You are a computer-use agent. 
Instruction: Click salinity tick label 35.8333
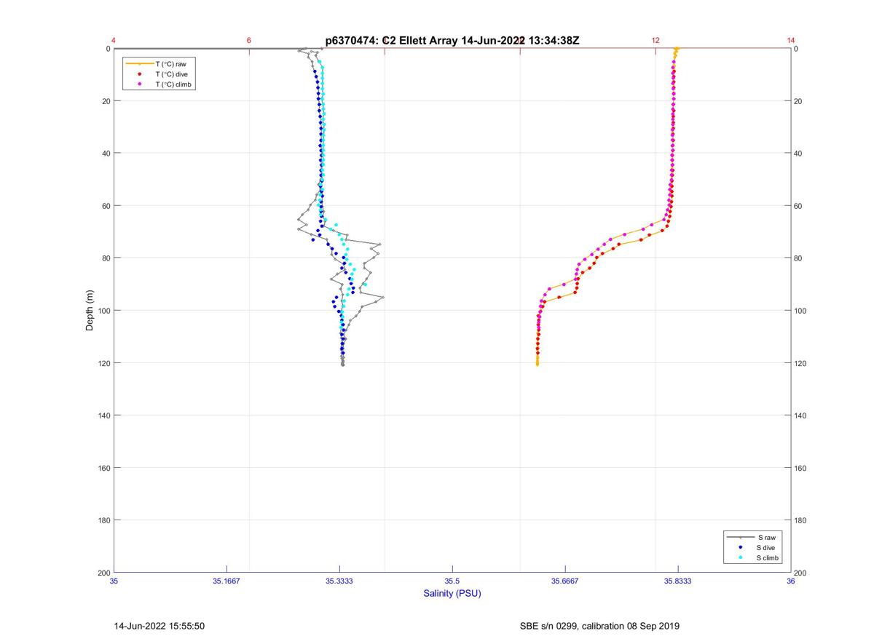(678, 581)
